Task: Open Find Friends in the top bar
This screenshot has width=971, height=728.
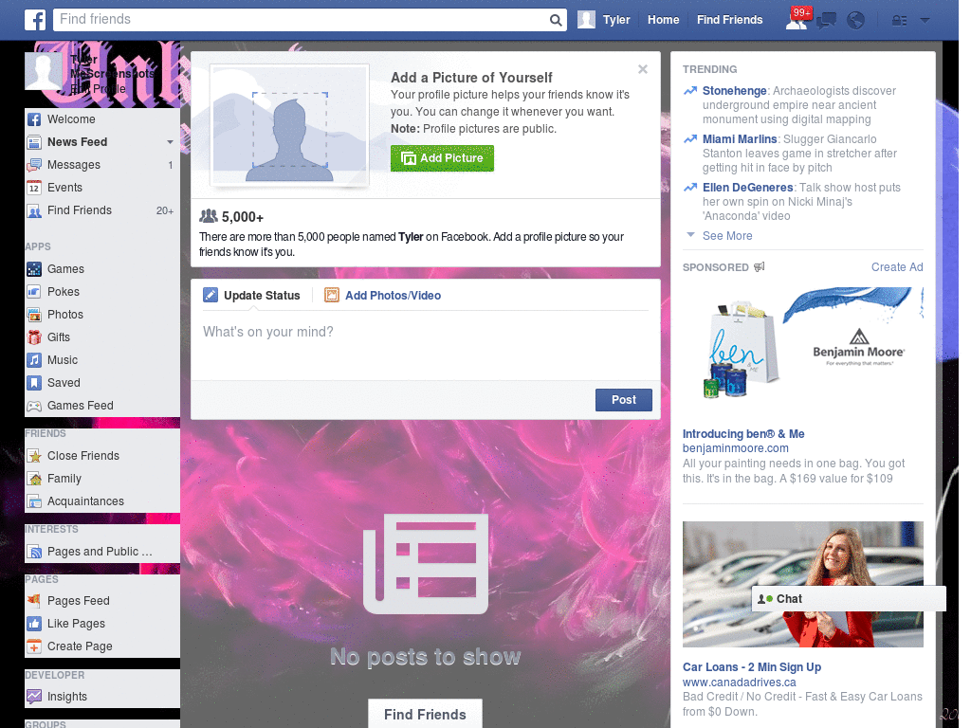Action: pyautogui.click(x=729, y=20)
